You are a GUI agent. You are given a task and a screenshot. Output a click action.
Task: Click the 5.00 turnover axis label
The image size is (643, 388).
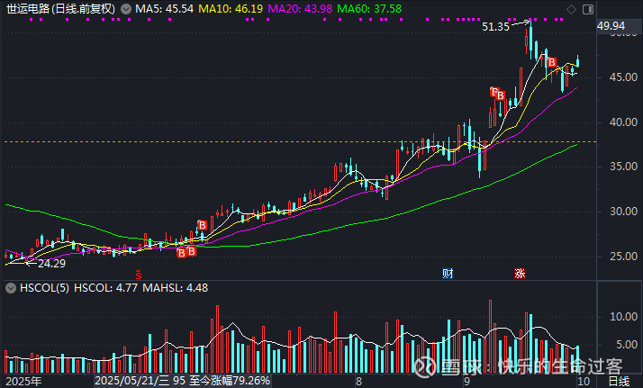pyautogui.click(x=627, y=345)
